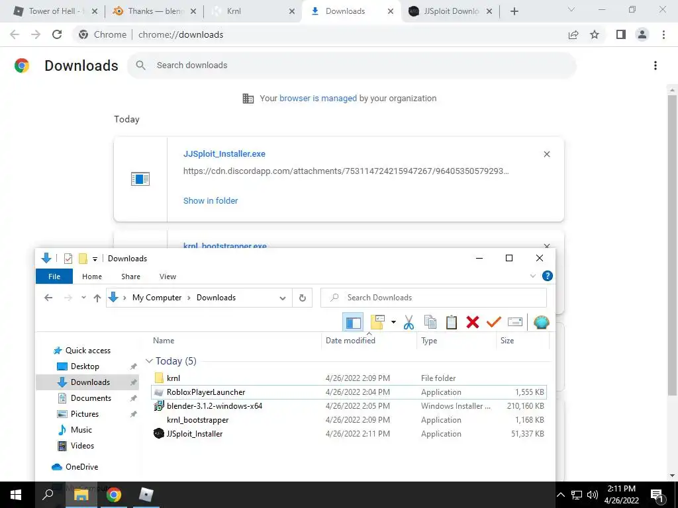This screenshot has width=678, height=508.
Task: Click the orange checkmark Properties icon
Action: [x=493, y=322]
